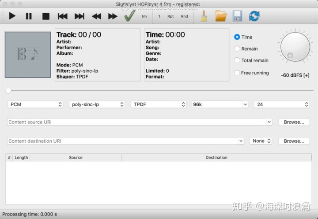Viewport: 318px width, 219px height.
Task: Pause playback
Action: click(x=29, y=16)
